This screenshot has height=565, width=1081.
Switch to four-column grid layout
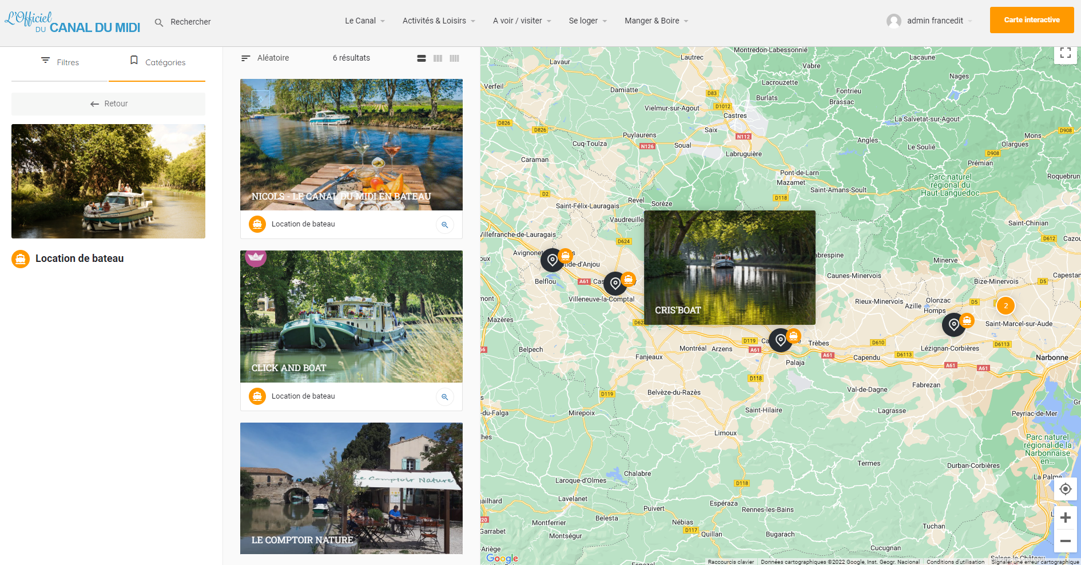pyautogui.click(x=455, y=58)
